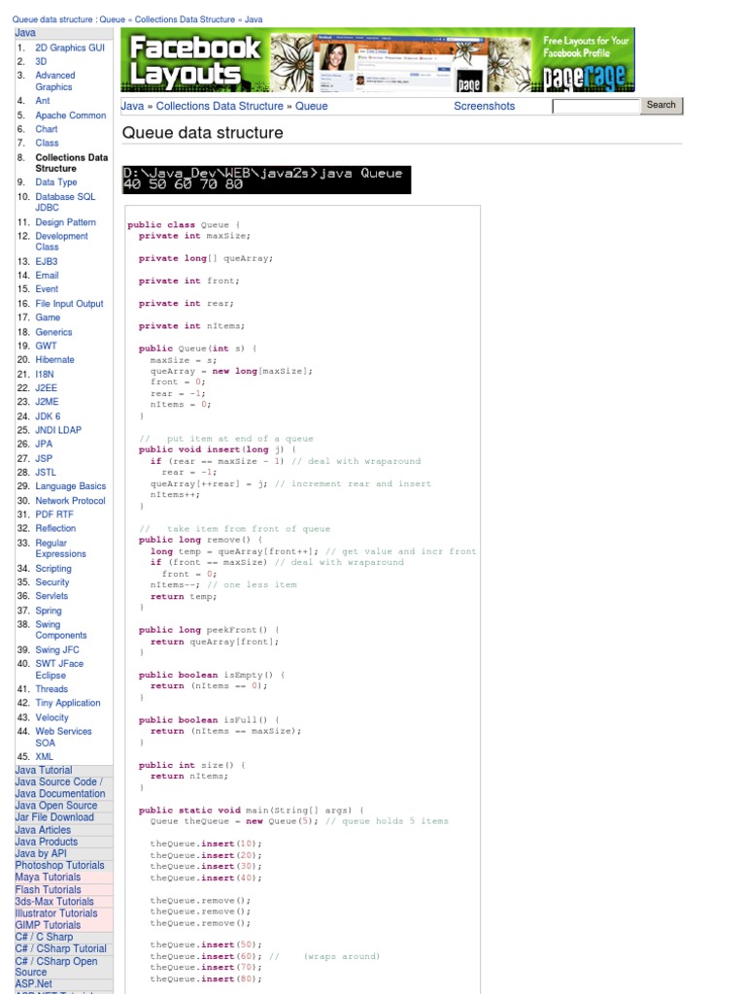This screenshot has width=746, height=994.
Task: Open the Spring category
Action: (x=49, y=612)
